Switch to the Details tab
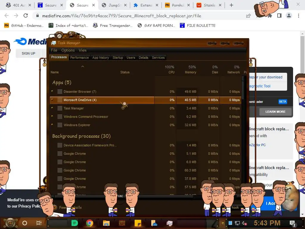The height and width of the screenshot is (229, 305). [x=143, y=58]
